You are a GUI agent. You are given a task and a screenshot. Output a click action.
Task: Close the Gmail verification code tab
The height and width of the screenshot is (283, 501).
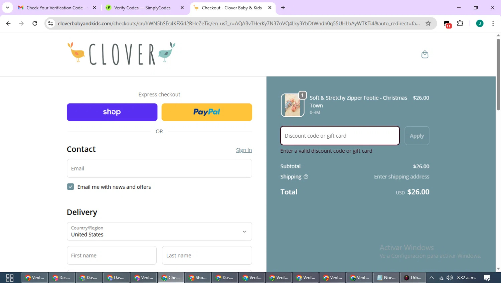pyautogui.click(x=95, y=7)
